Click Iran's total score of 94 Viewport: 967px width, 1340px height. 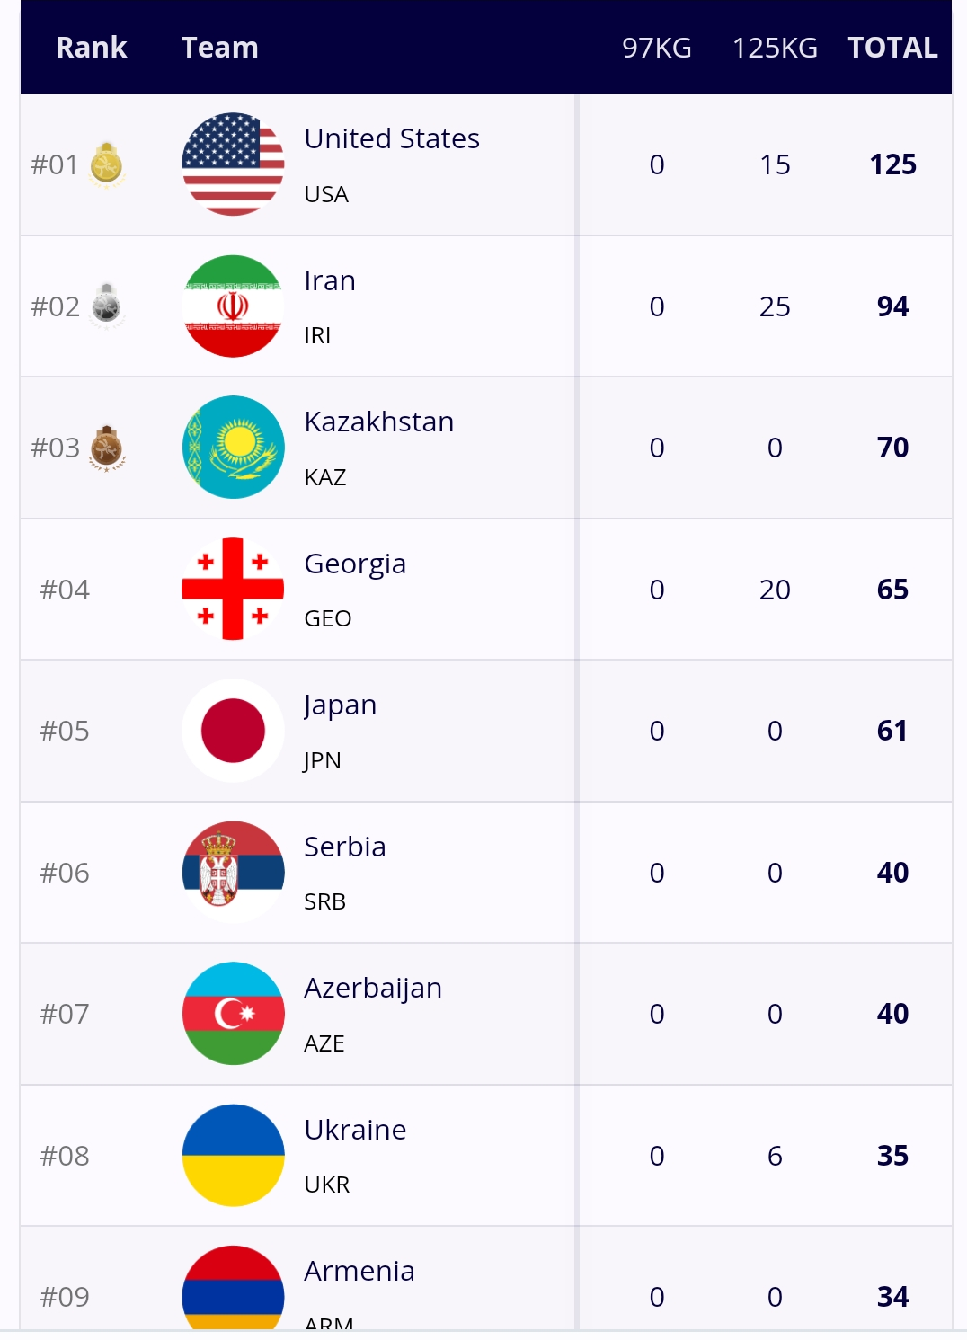[892, 306]
